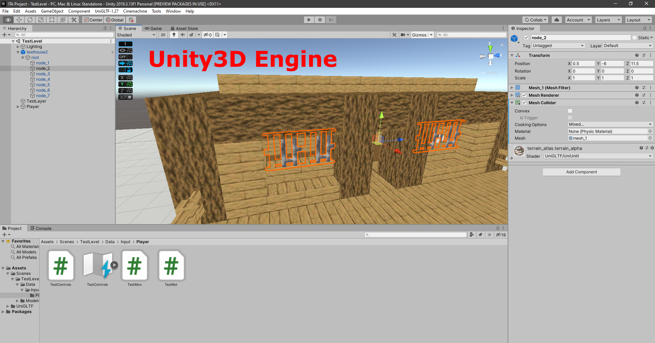Click the favorites star filter icon

click(x=490, y=235)
